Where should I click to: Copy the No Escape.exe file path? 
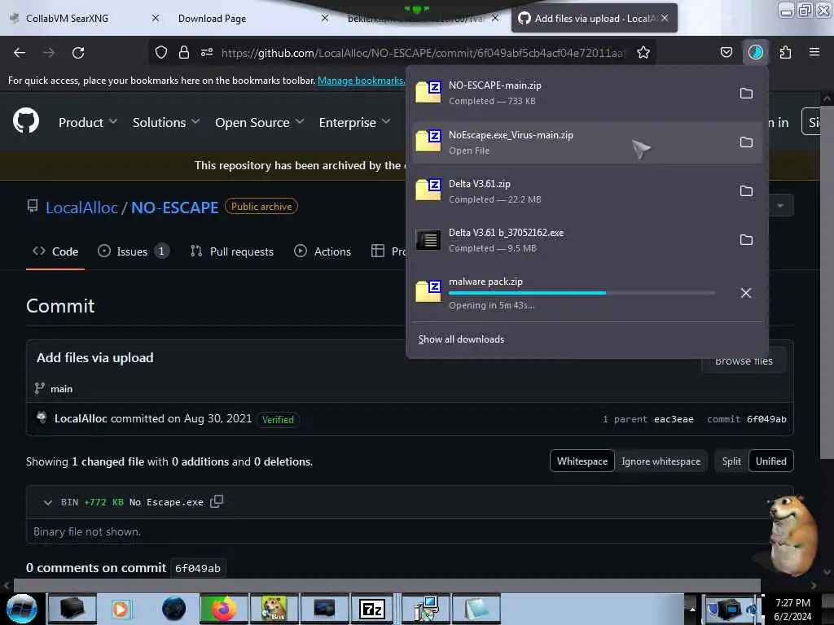click(x=217, y=501)
